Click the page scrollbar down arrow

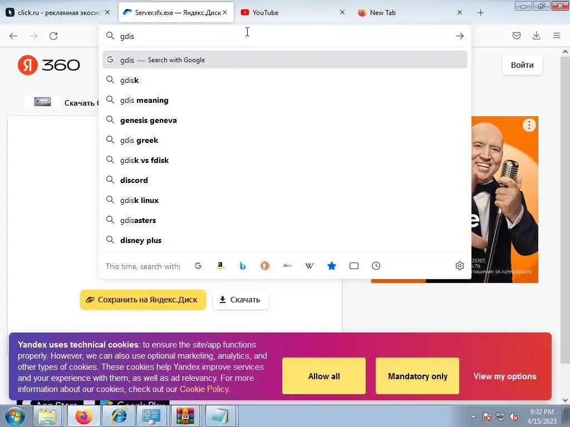566,401
